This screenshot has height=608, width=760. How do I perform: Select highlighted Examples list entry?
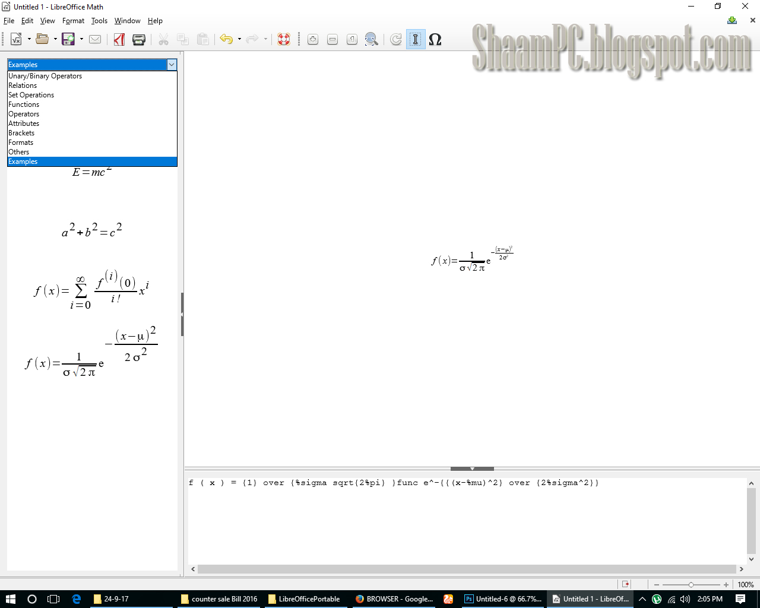(x=92, y=161)
